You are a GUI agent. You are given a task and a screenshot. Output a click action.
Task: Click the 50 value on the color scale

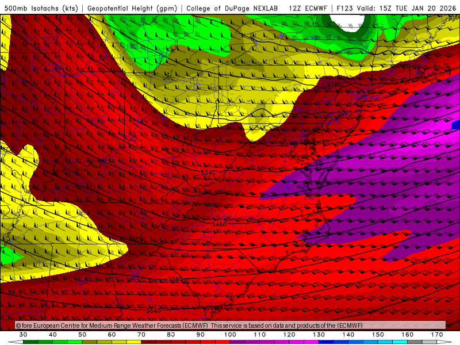coord(82,335)
